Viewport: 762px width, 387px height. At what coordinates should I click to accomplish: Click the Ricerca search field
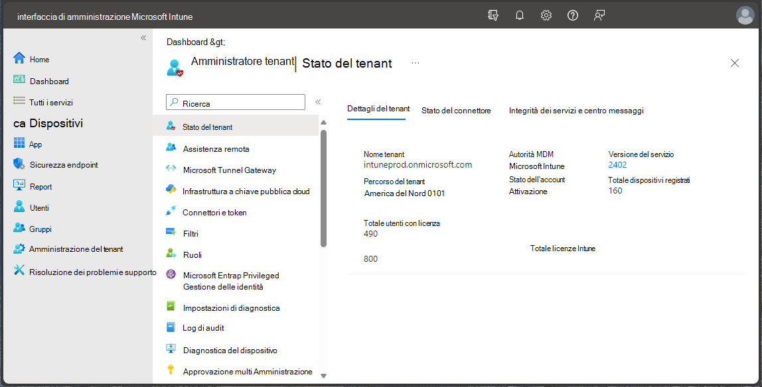[236, 102]
